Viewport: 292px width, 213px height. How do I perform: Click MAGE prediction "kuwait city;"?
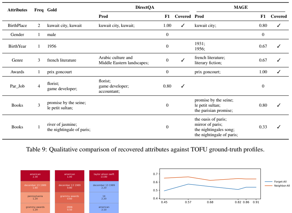[206, 26]
